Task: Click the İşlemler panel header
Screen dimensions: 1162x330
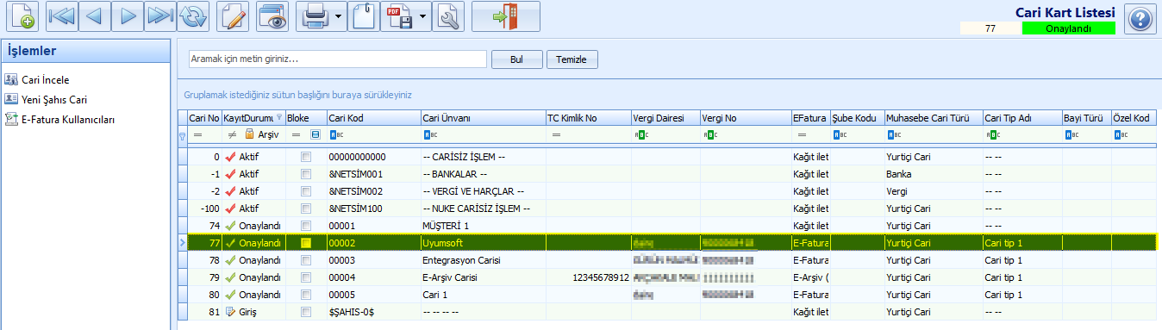Action: [x=85, y=51]
